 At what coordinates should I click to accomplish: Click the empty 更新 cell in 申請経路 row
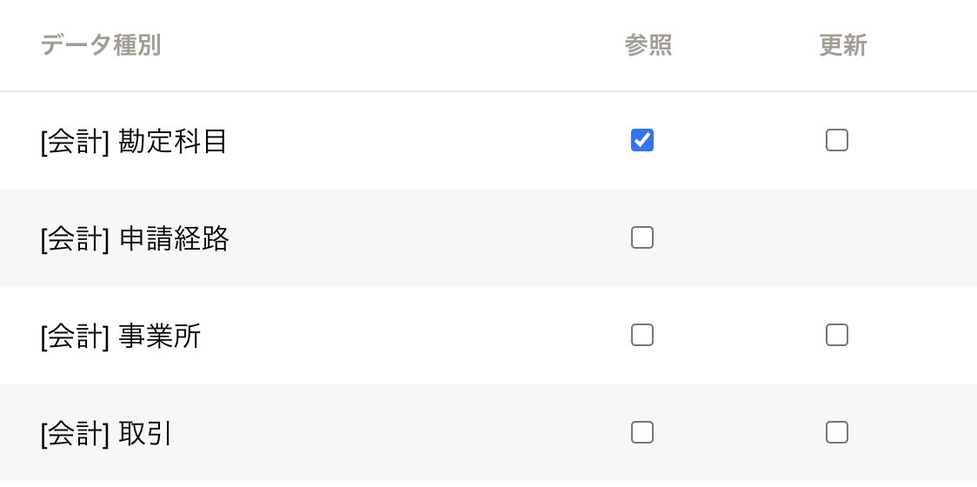tap(837, 237)
